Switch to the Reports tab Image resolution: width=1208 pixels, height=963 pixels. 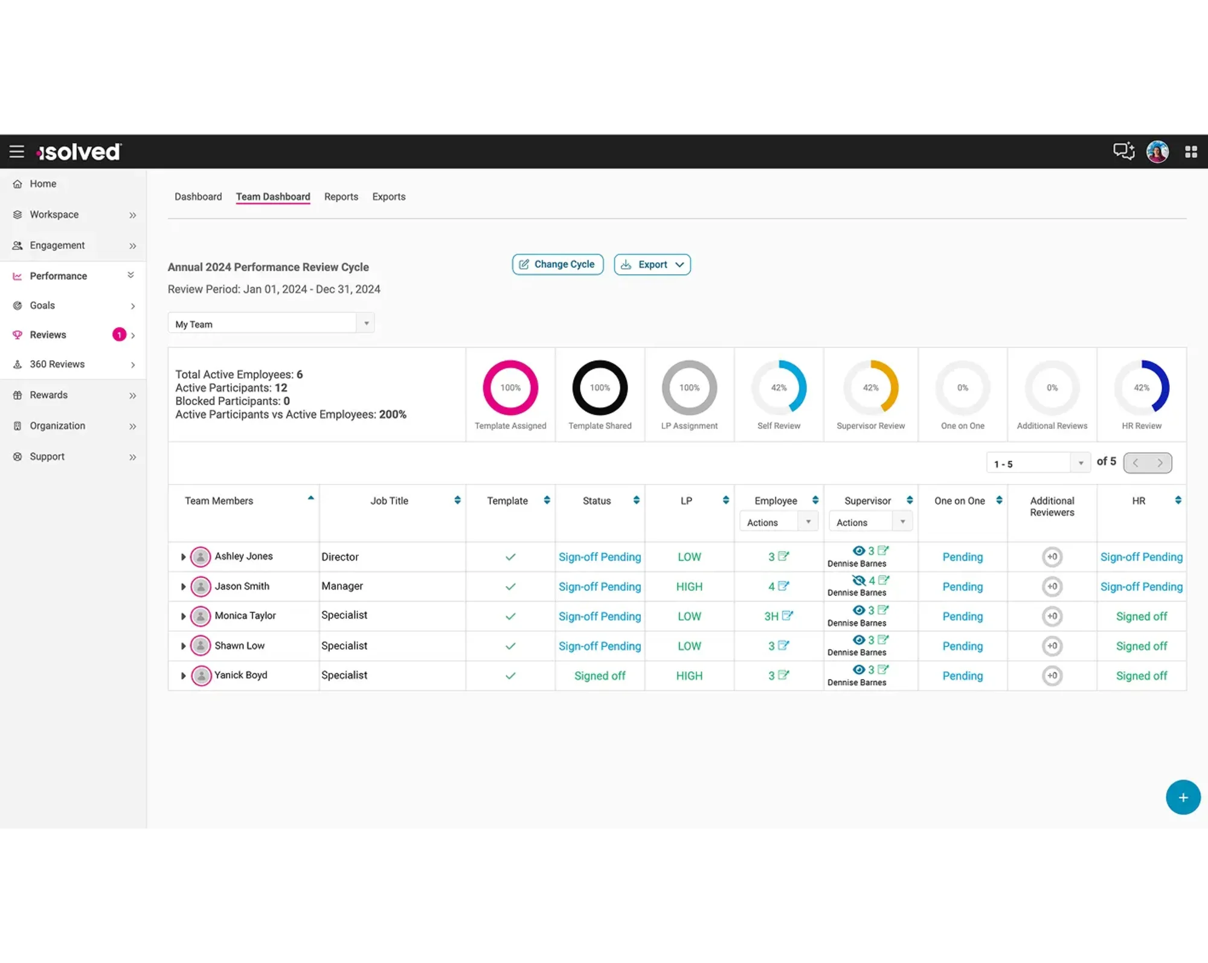(x=341, y=196)
